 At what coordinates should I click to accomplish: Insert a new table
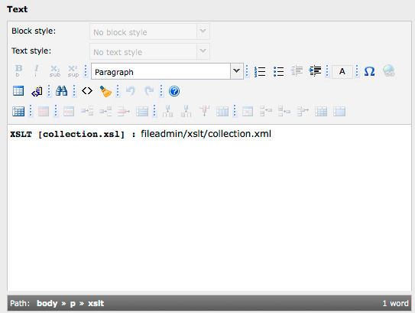coord(18,91)
